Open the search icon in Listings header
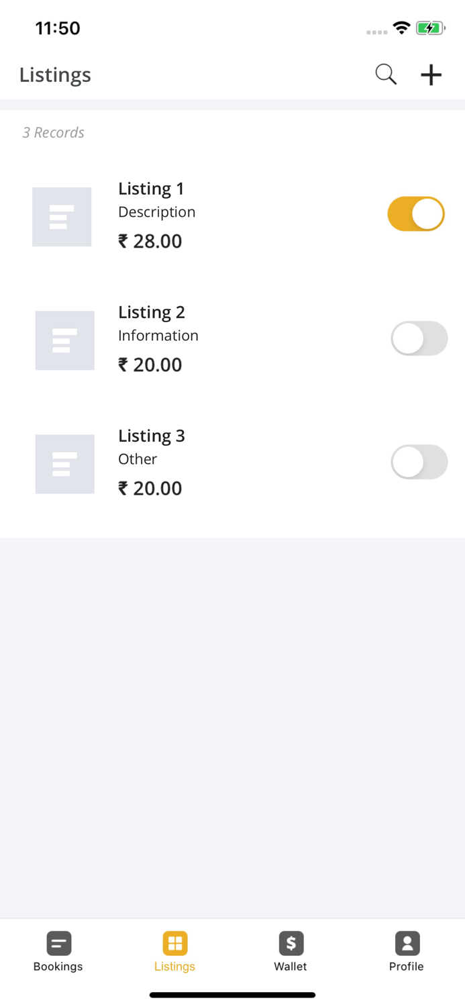This screenshot has width=465, height=1007. (x=385, y=75)
